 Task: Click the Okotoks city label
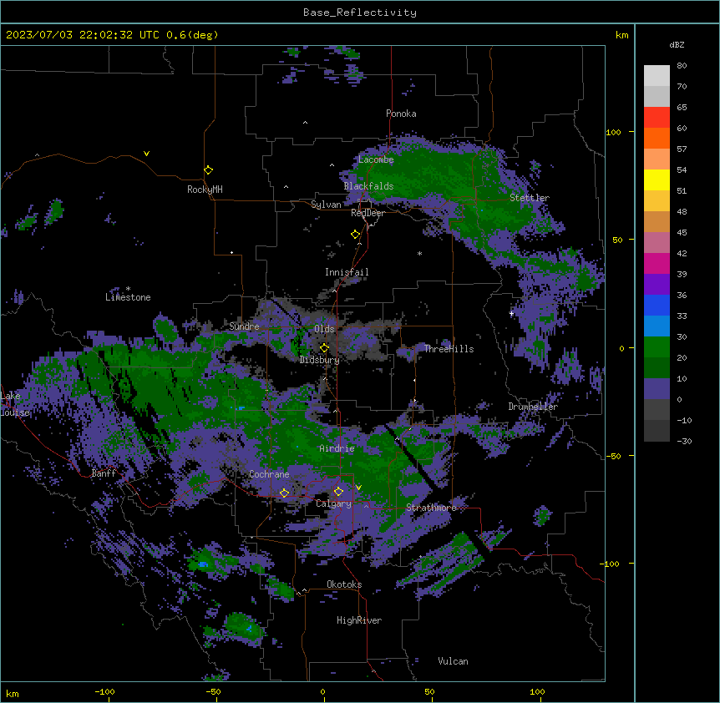(x=344, y=584)
